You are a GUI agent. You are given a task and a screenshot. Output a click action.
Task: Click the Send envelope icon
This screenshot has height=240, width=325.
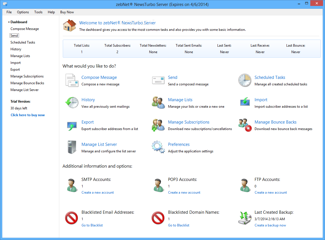tap(158, 80)
